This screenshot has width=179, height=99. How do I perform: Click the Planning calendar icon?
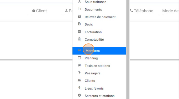pos(79,58)
